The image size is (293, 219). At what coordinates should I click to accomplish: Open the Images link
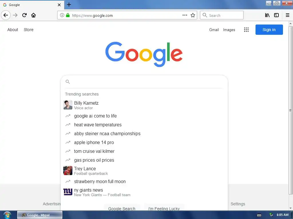click(229, 30)
